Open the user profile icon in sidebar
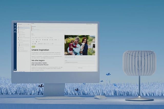Image resolution: width=164 pixels, height=109 pixels. tap(15, 69)
